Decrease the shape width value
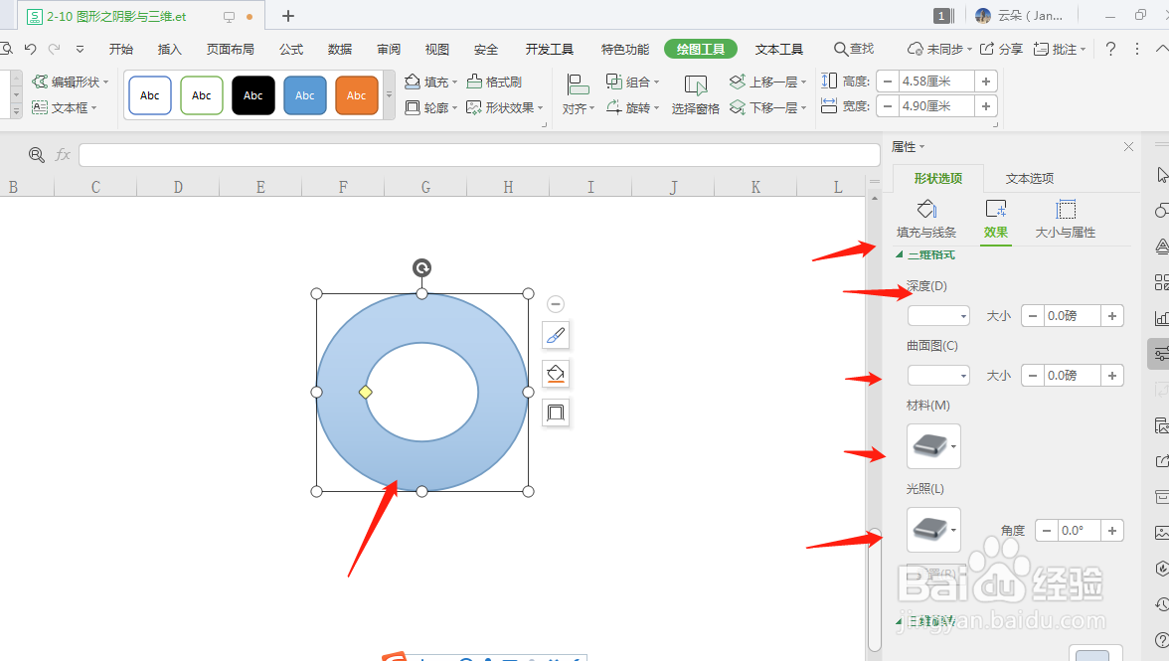1169x661 pixels. (887, 106)
